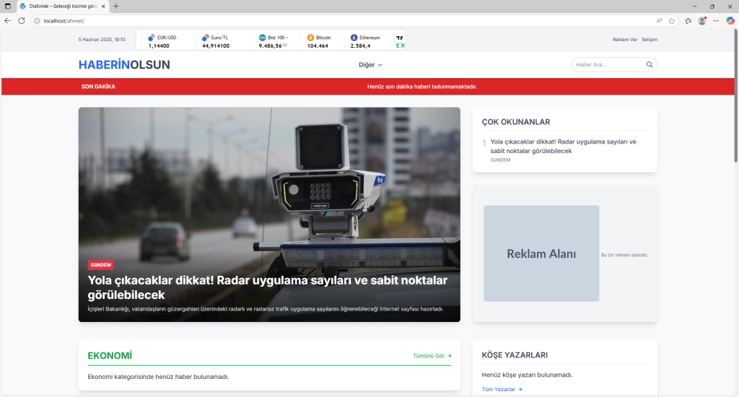739x397 pixels.
Task: Click the EKONOMİ section heading
Action: point(110,356)
